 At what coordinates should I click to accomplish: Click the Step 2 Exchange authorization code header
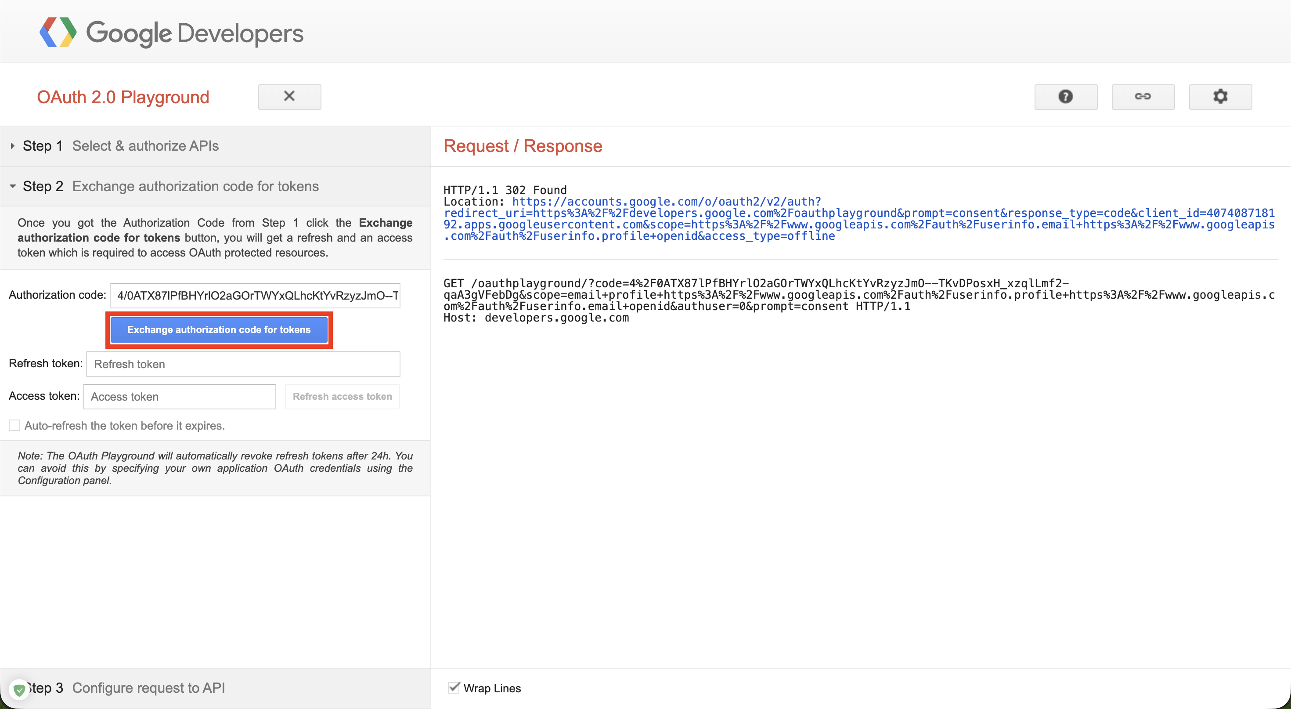point(195,186)
